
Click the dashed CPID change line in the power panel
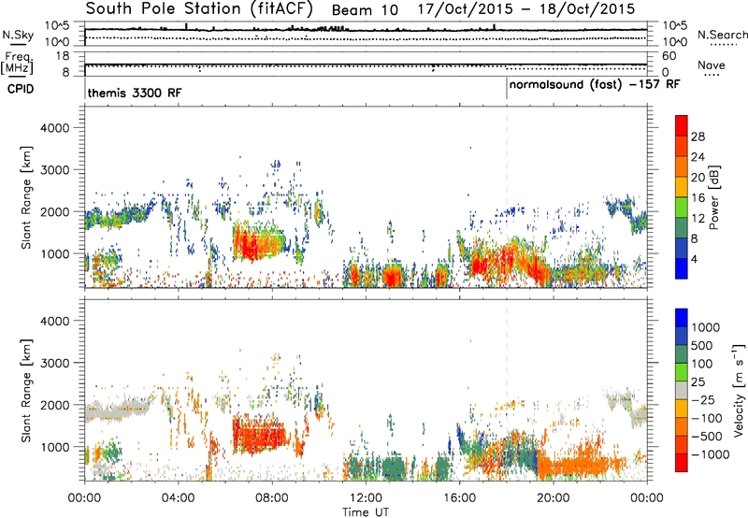pos(507,197)
